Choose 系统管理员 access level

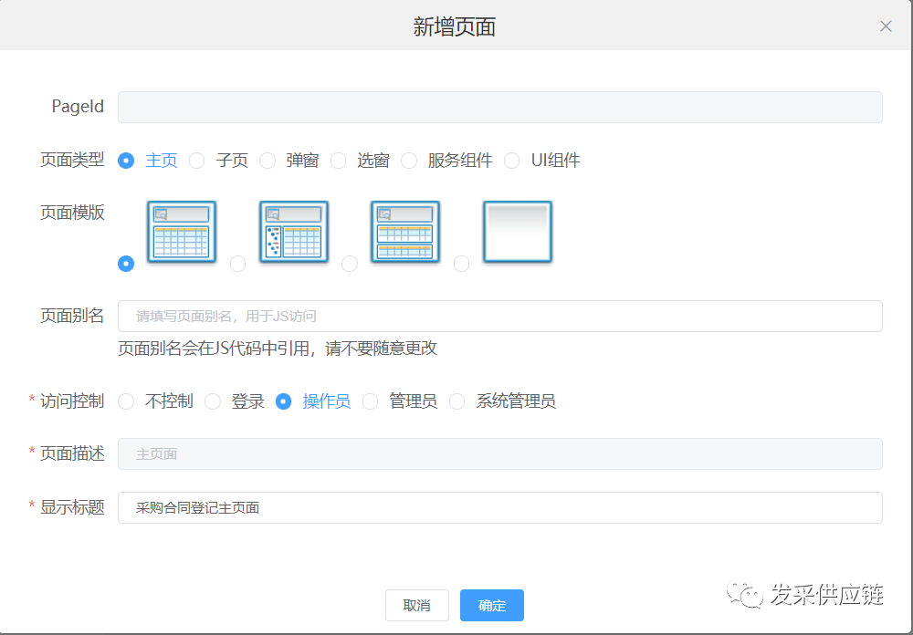[x=456, y=401]
